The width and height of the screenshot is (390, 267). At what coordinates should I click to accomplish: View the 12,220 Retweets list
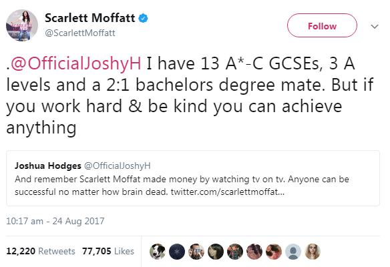(x=41, y=251)
